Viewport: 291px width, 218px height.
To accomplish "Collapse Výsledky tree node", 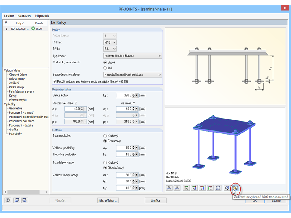I will (x=10, y=104).
